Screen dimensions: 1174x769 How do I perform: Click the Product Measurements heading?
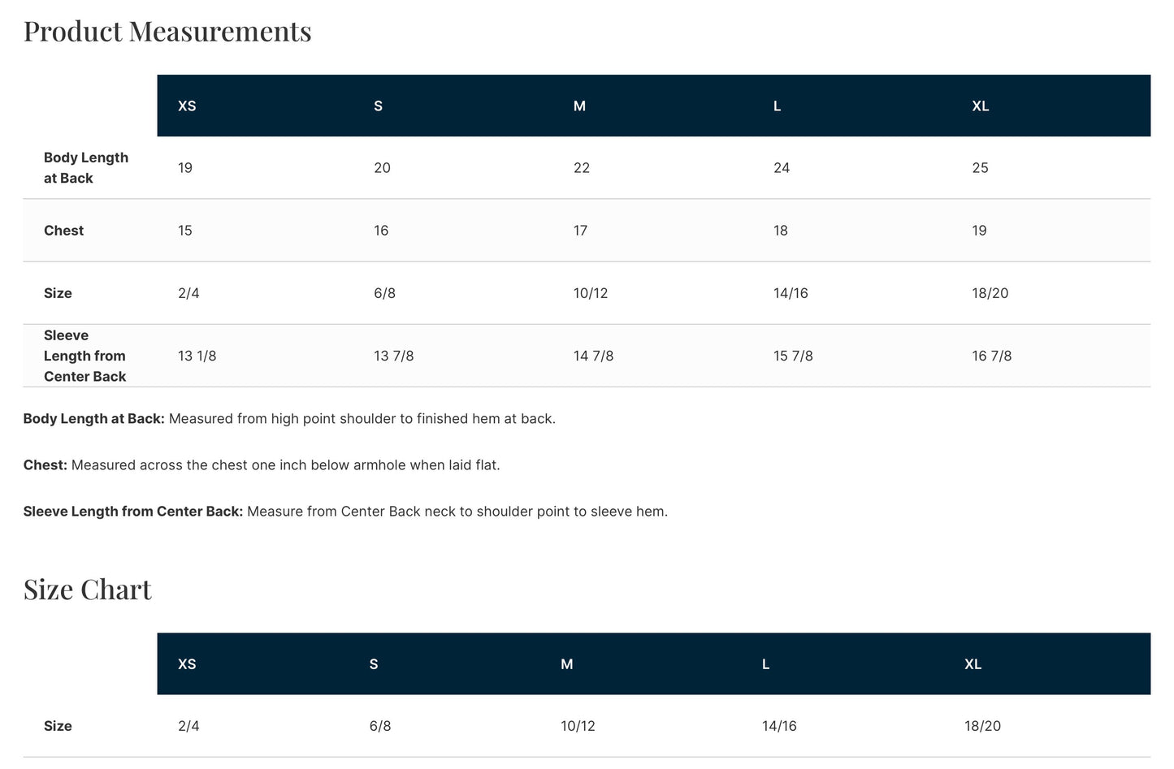[x=167, y=31]
